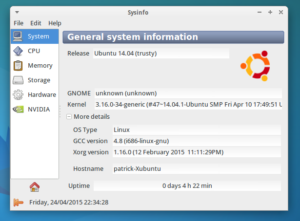Click the Sysinfo window title text
The width and height of the screenshot is (300, 221).
point(138,12)
